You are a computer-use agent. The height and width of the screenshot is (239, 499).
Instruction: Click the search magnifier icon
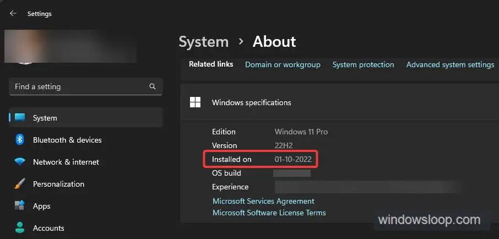[153, 86]
